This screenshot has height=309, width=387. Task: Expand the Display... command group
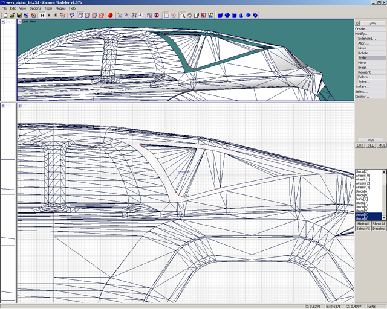[x=362, y=97]
